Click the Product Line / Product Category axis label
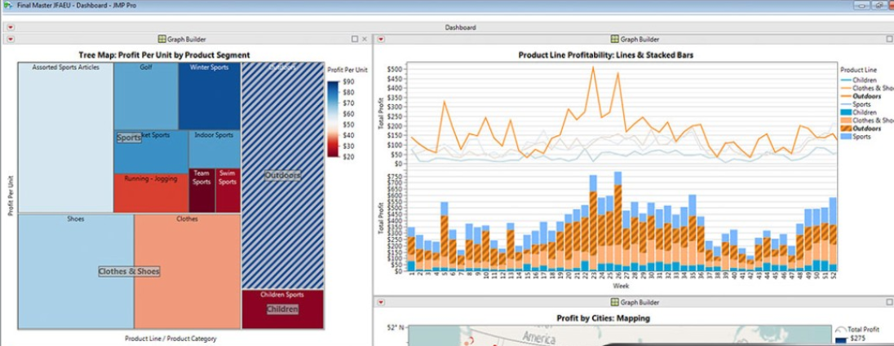This screenshot has width=894, height=346. (170, 339)
